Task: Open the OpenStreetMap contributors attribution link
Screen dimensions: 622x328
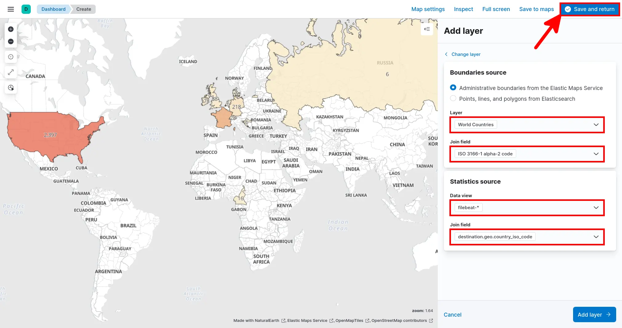Action: tap(399, 320)
